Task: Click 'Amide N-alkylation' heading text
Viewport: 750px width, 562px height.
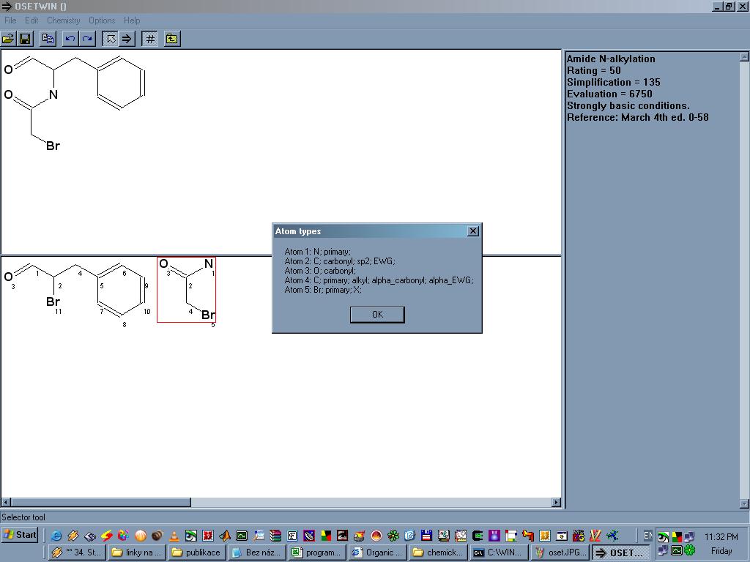Action: click(611, 59)
